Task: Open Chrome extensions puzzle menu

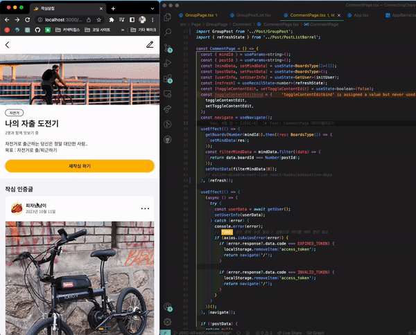Action: 112,20
